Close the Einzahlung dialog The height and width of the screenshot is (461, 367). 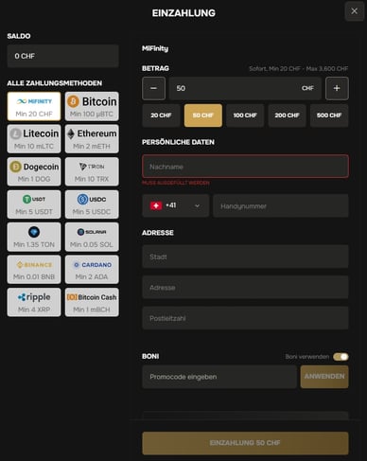[x=355, y=11]
